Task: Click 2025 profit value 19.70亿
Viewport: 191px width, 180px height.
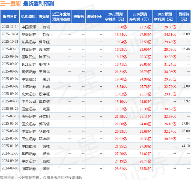Action: 121,79
